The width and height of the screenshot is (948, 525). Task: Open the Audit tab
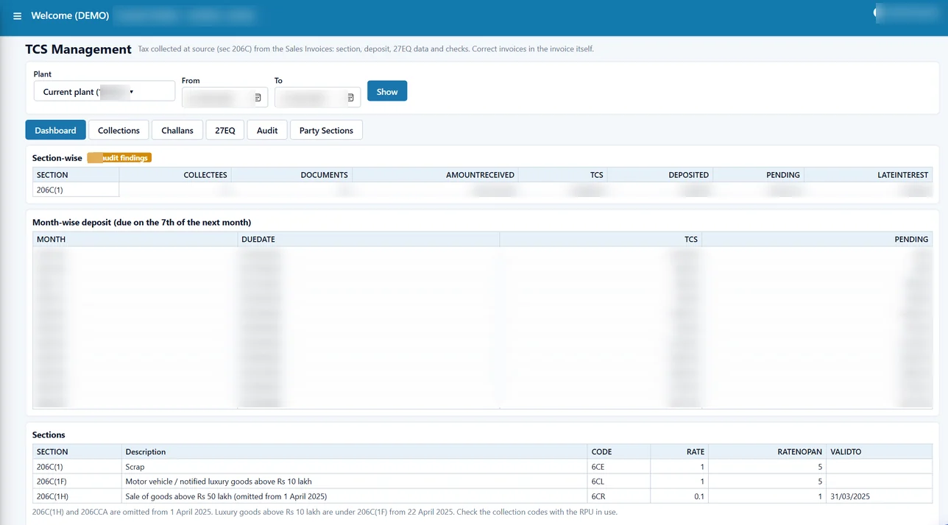point(267,130)
